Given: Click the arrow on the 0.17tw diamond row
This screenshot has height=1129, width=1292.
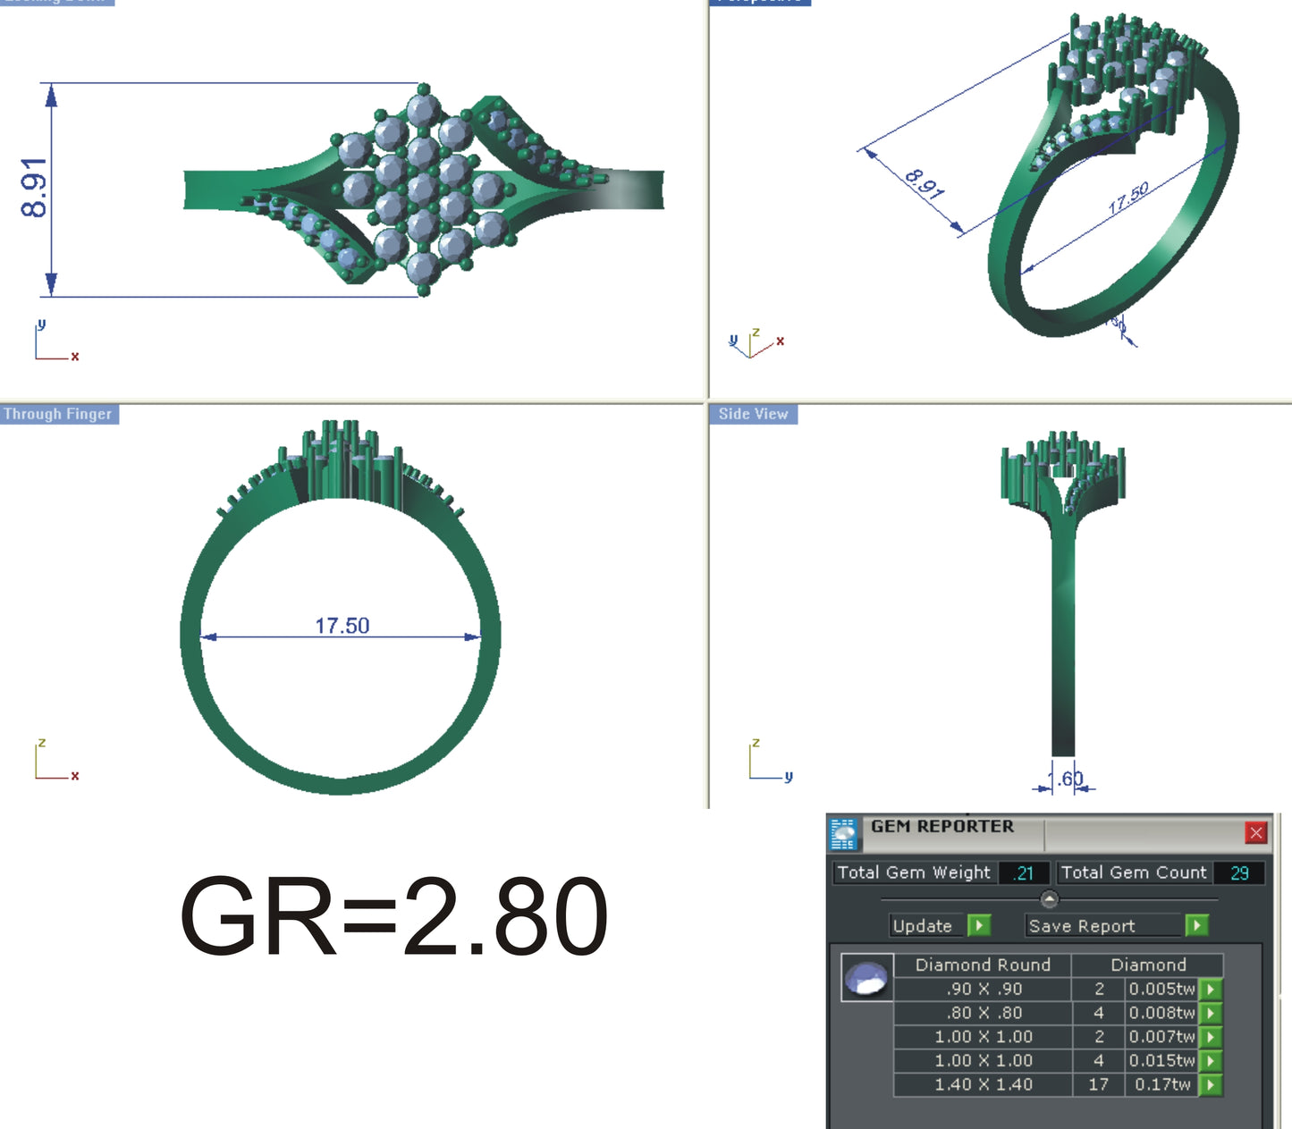Looking at the screenshot, I should click(x=1209, y=1085).
